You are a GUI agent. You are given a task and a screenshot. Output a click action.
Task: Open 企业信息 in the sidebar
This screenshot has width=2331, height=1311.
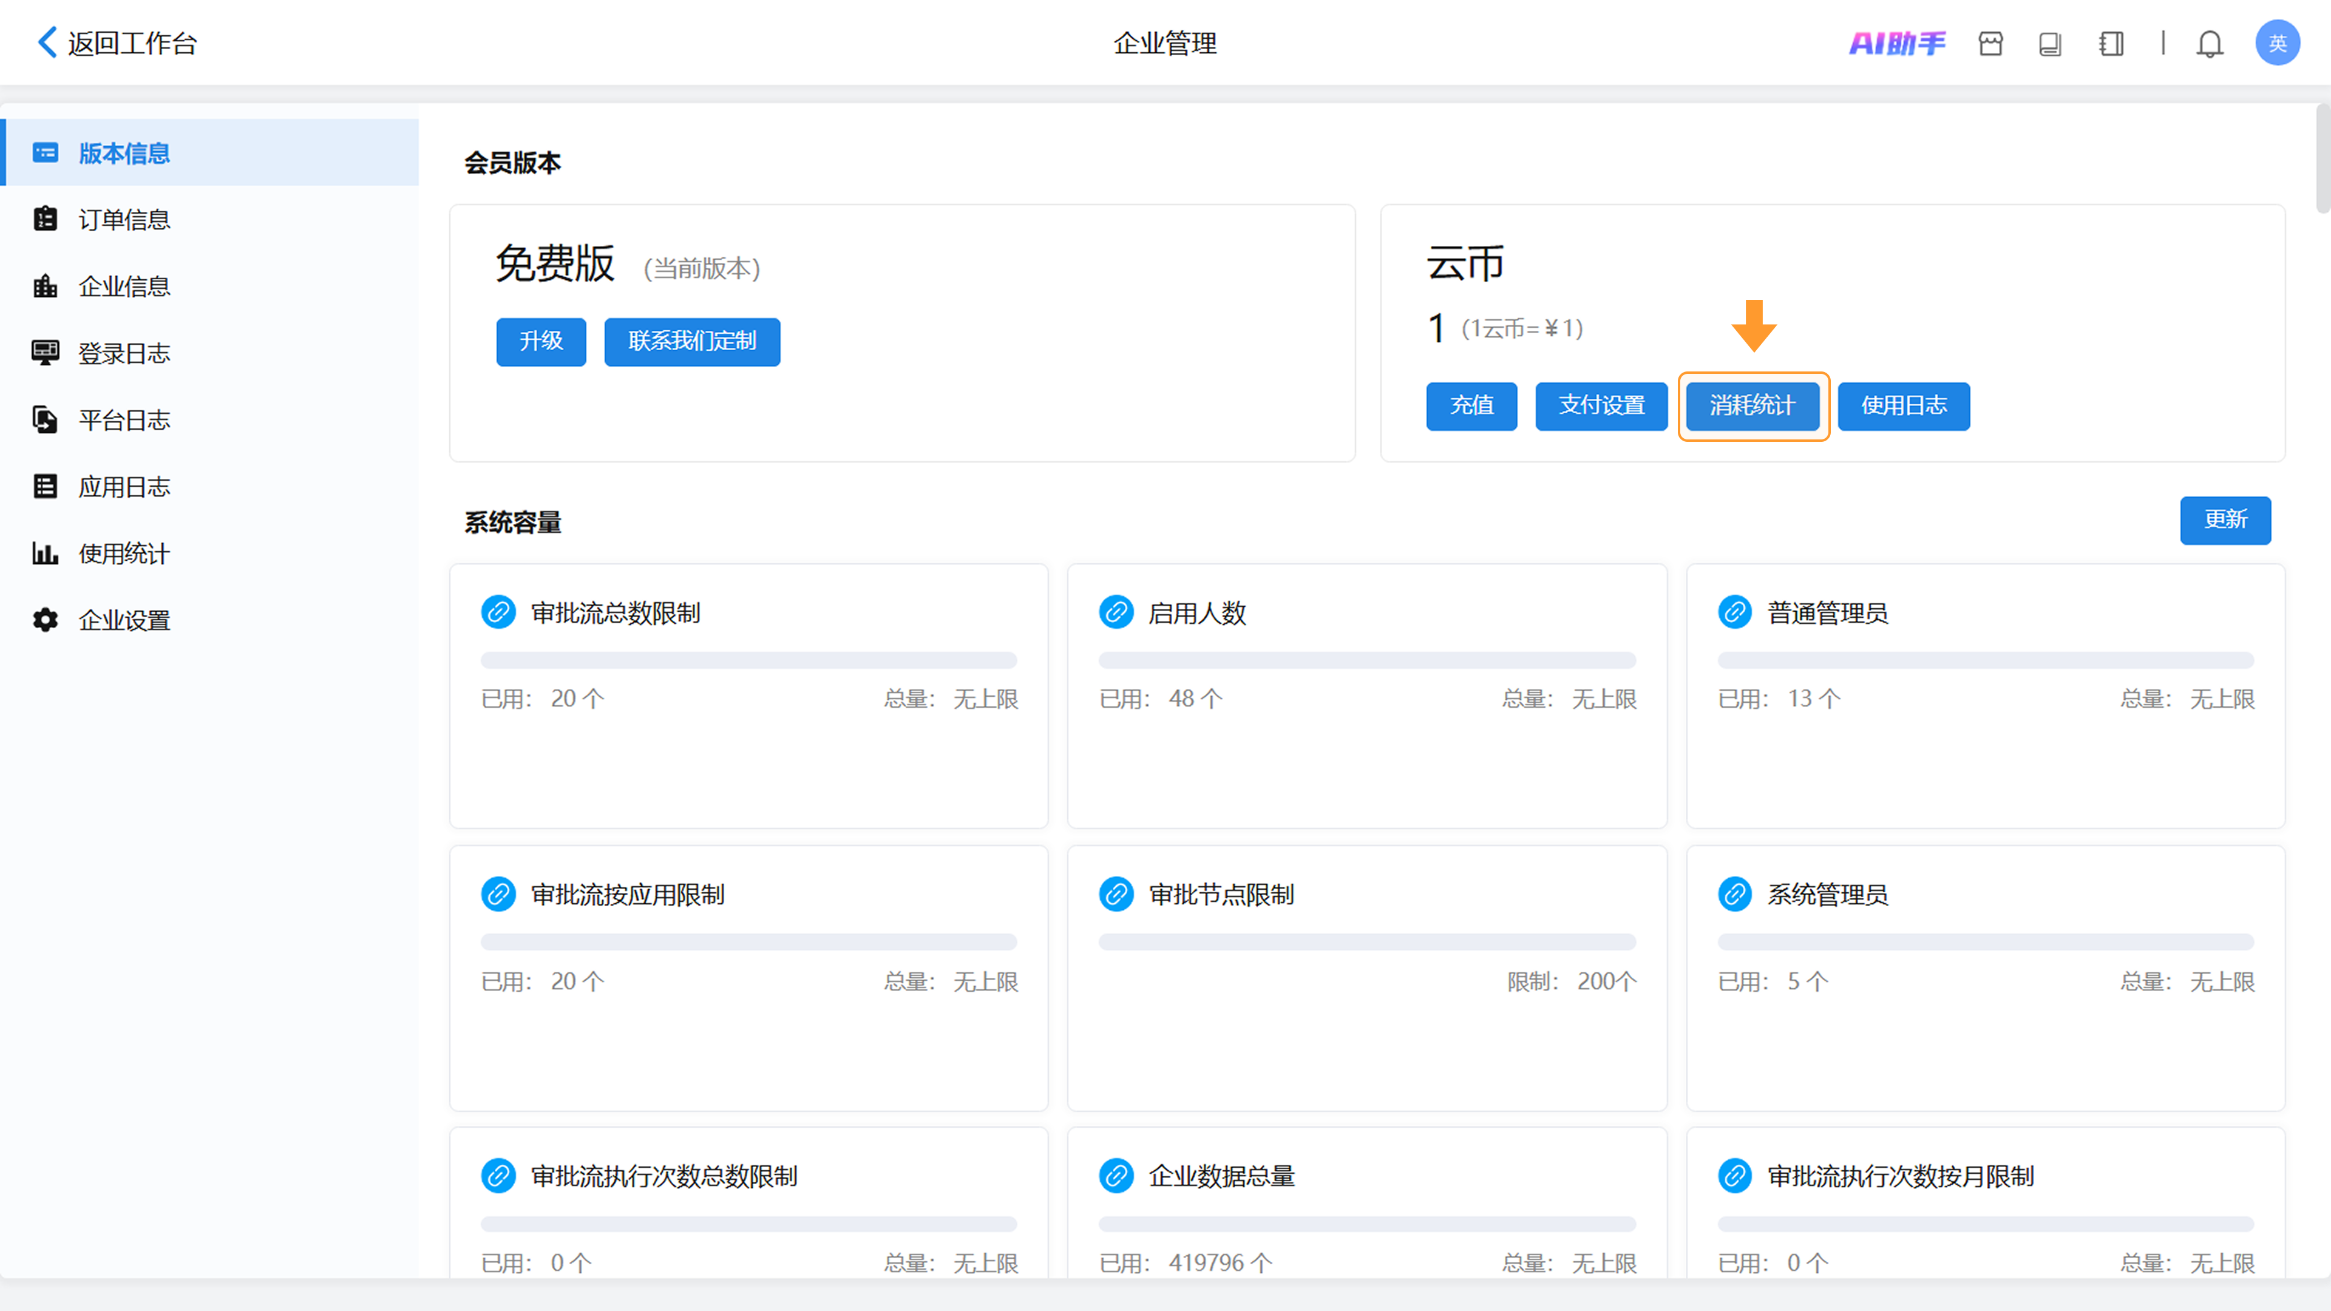coord(210,286)
